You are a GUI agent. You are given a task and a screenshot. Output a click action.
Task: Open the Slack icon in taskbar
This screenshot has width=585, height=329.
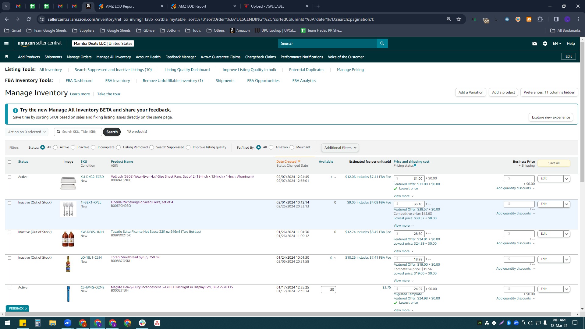click(x=142, y=323)
